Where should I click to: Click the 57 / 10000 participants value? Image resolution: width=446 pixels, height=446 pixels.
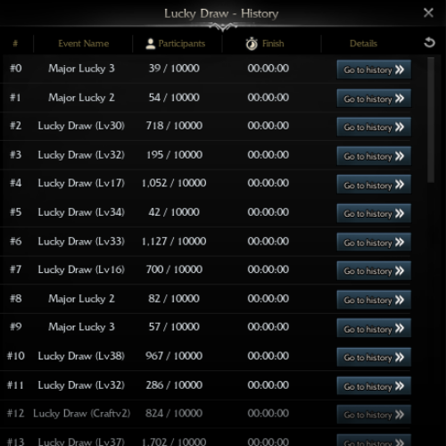(174, 327)
